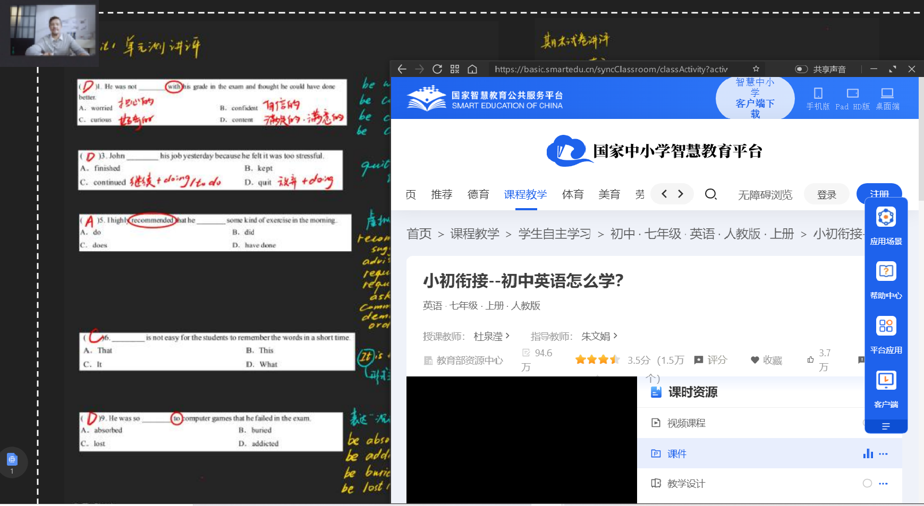The width and height of the screenshot is (924, 506).
Task: Click the black video player area
Action: [521, 440]
